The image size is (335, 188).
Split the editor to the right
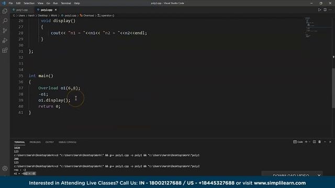click(x=325, y=10)
